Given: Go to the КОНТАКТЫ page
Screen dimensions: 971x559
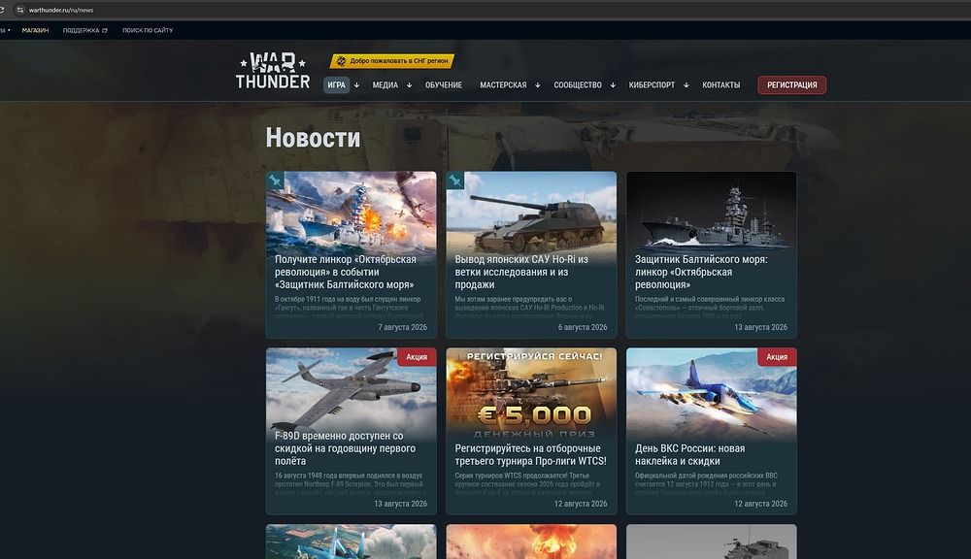Looking at the screenshot, I should point(720,84).
